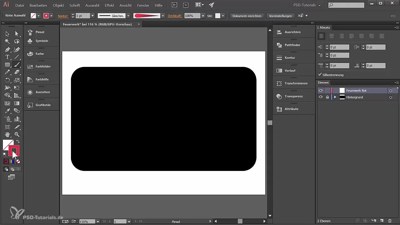Create new layer in Ebenen panel
Image resolution: width=400 pixels, height=225 pixels.
click(382, 221)
